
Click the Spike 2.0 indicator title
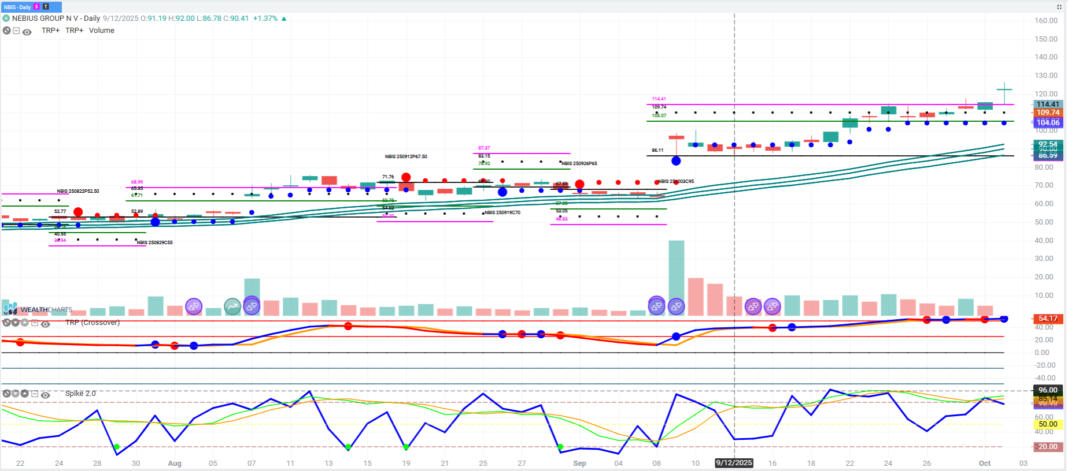(80, 394)
